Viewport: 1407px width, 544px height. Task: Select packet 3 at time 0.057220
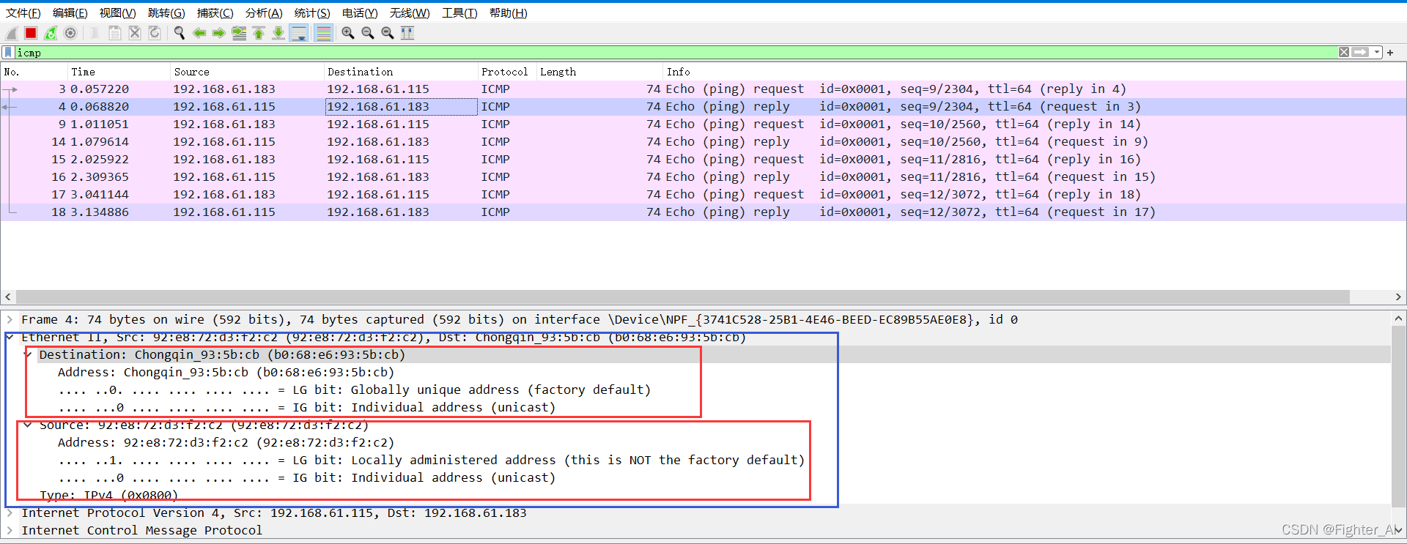click(703, 89)
